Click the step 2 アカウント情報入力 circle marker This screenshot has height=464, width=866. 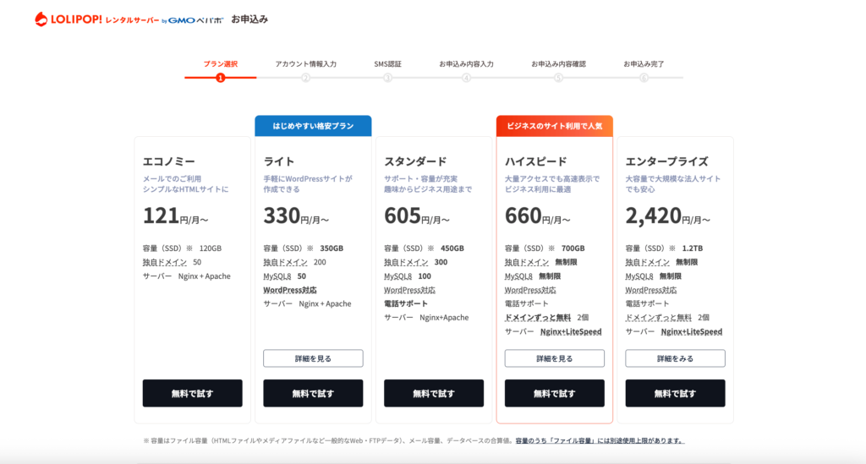point(305,78)
